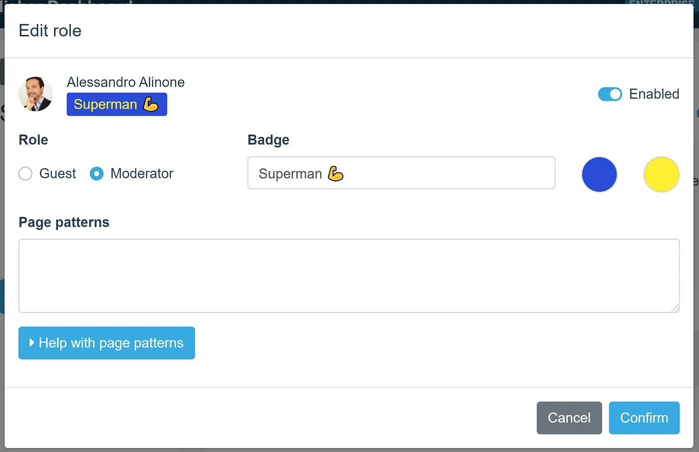The height and width of the screenshot is (452, 699).
Task: Toggle the Enabled switch off
Action: point(610,94)
